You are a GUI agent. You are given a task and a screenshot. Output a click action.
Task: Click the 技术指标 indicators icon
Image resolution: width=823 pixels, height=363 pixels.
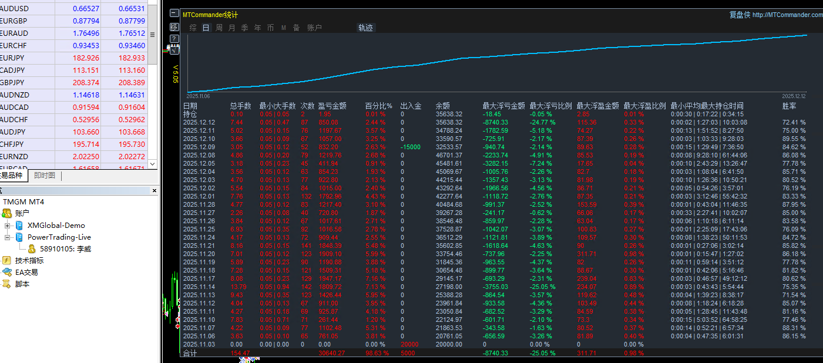click(7, 260)
